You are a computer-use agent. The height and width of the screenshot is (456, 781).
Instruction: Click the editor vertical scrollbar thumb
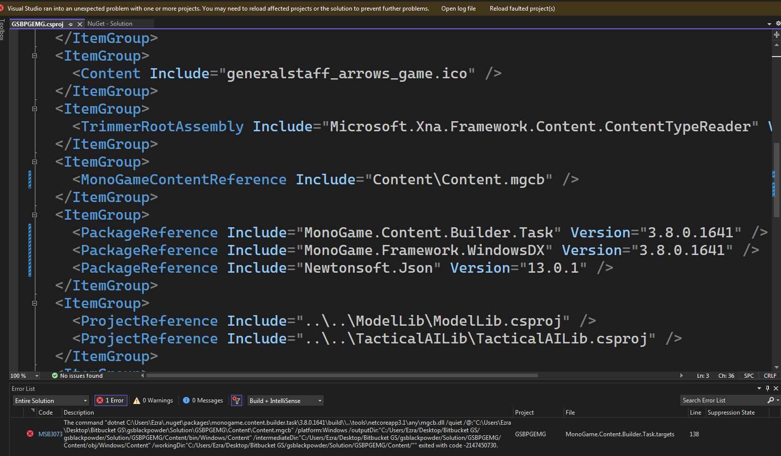(776, 180)
